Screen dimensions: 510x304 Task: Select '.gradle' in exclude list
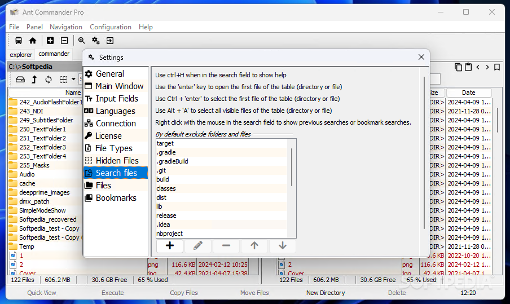[222, 152]
